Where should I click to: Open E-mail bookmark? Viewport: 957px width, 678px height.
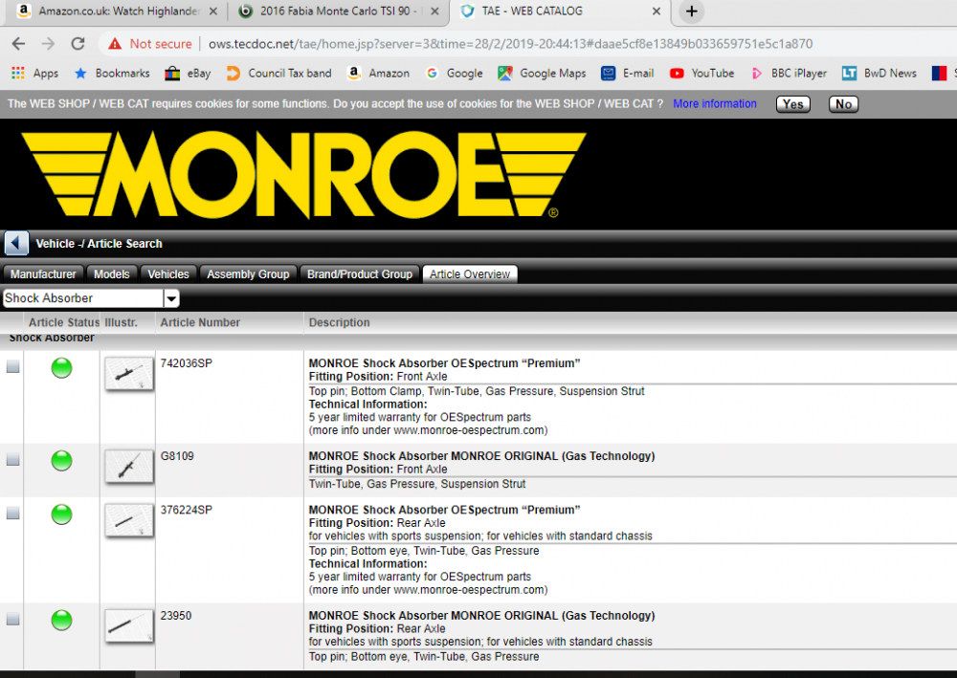628,74
